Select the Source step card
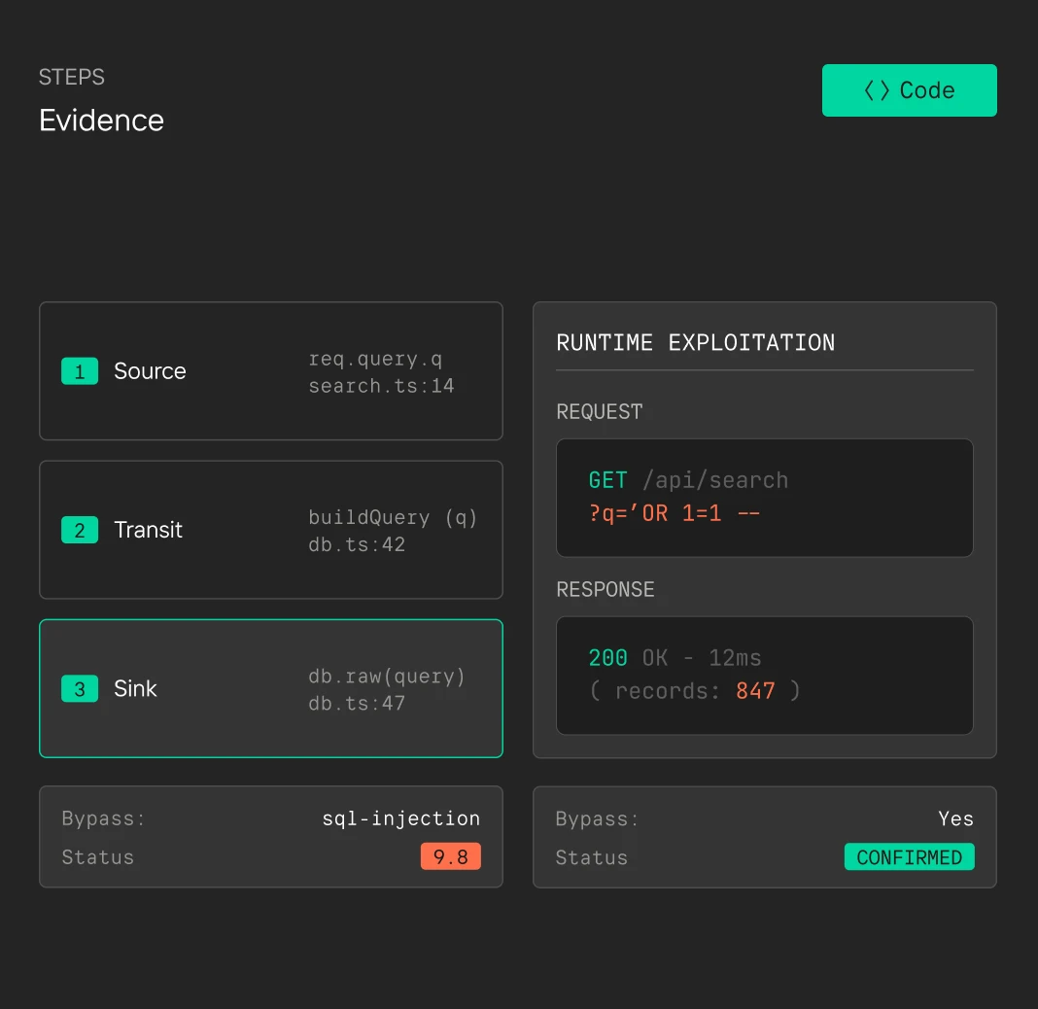 pos(271,370)
